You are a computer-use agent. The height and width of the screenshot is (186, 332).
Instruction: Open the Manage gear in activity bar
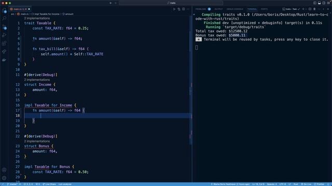coord(4,178)
